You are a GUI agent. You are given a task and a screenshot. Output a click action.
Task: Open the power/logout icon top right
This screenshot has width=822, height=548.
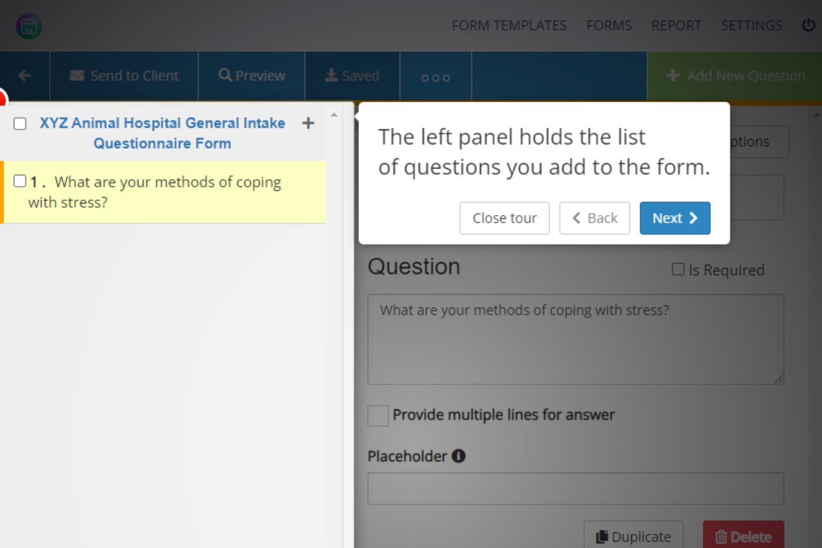(808, 25)
